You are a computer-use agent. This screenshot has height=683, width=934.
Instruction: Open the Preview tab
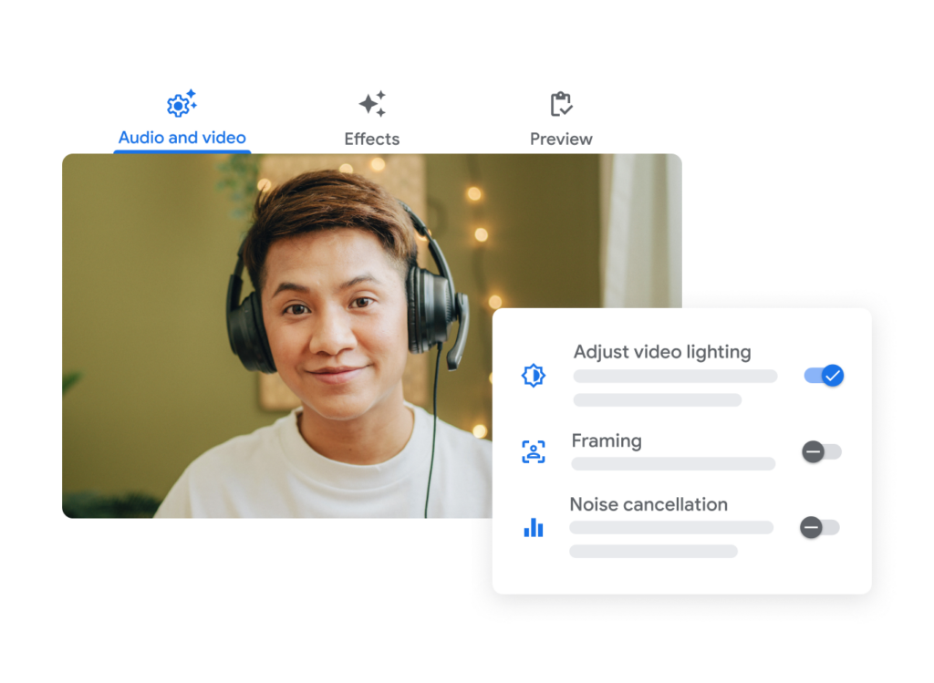[563, 119]
